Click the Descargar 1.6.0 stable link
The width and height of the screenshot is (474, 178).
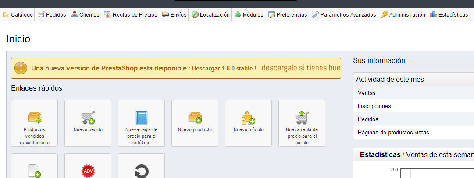222,69
